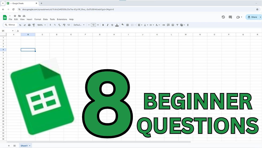Insert a link
This screenshot has height=148, width=262.
pos(164,25)
